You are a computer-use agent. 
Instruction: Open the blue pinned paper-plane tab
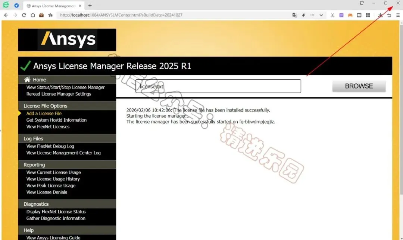pos(16,5)
